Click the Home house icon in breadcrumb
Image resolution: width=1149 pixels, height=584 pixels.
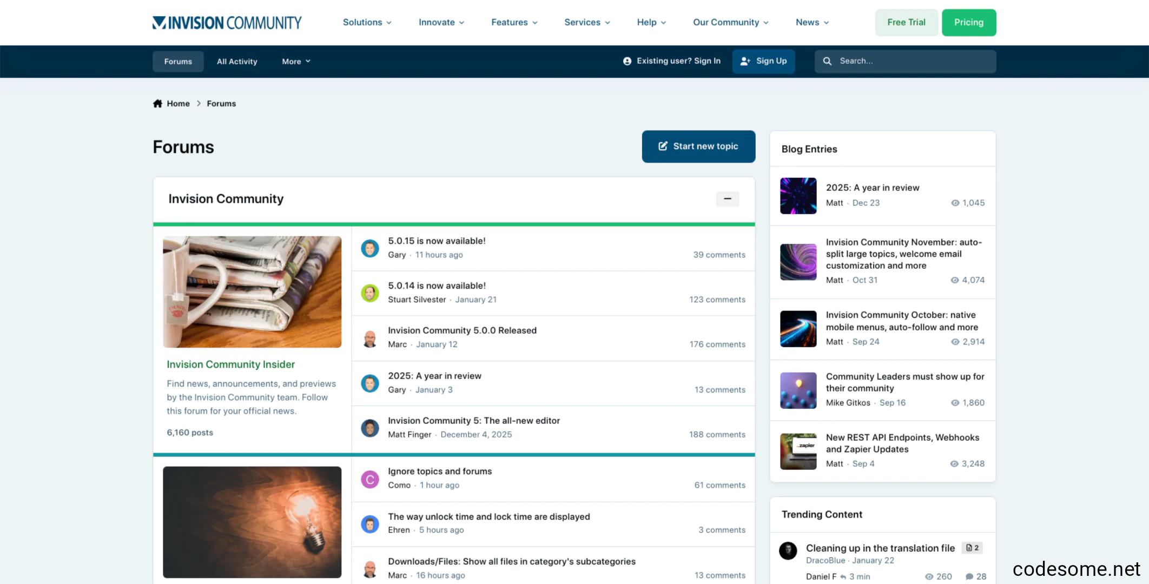(157, 103)
